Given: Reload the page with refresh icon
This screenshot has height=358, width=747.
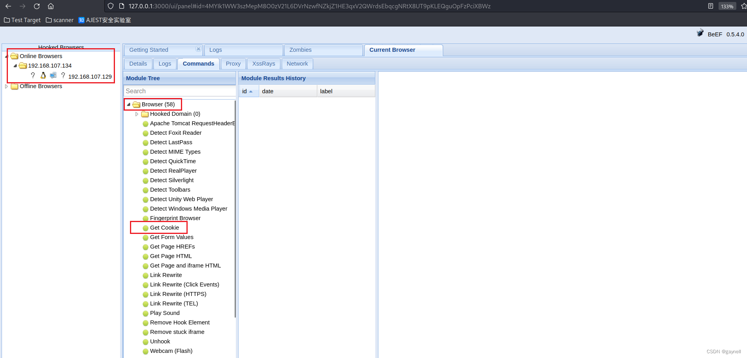Looking at the screenshot, I should 37,6.
